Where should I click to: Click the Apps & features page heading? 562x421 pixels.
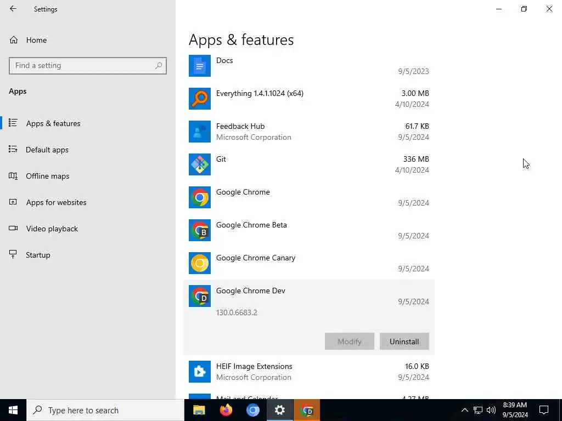pos(241,39)
